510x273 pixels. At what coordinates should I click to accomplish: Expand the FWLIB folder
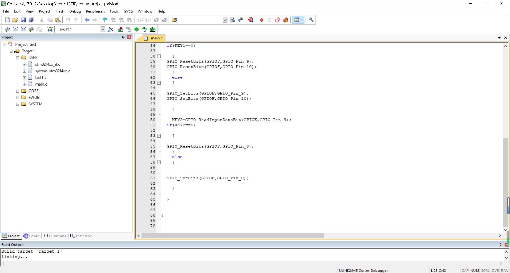(x=18, y=98)
